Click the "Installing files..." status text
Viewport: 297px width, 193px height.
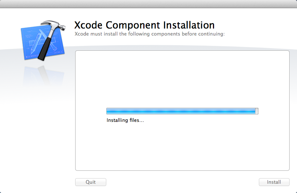pos(125,120)
